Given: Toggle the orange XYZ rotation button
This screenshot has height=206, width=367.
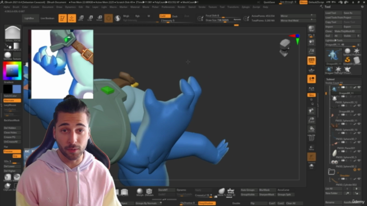Looking at the screenshot, I should tap(311, 95).
